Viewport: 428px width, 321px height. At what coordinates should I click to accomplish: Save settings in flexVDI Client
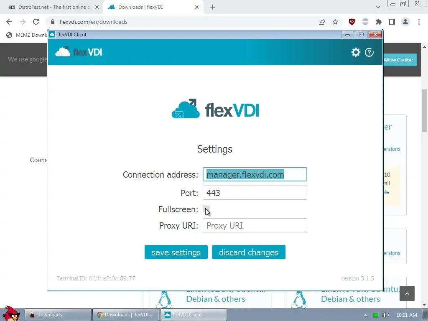tap(176, 252)
